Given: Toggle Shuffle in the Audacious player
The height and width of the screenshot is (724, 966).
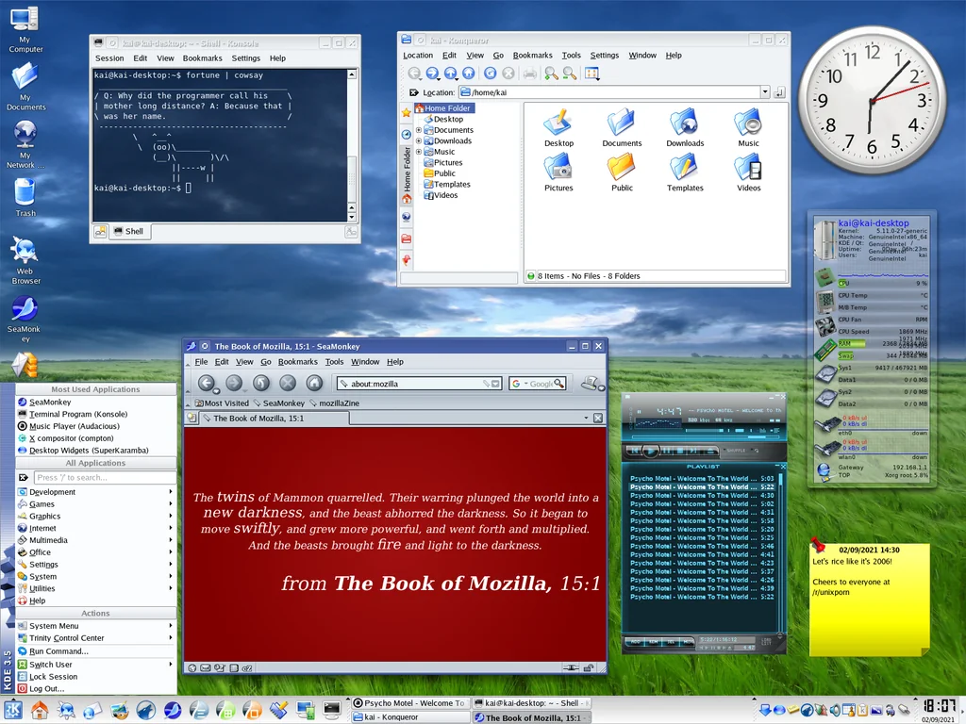Looking at the screenshot, I should click(x=736, y=451).
